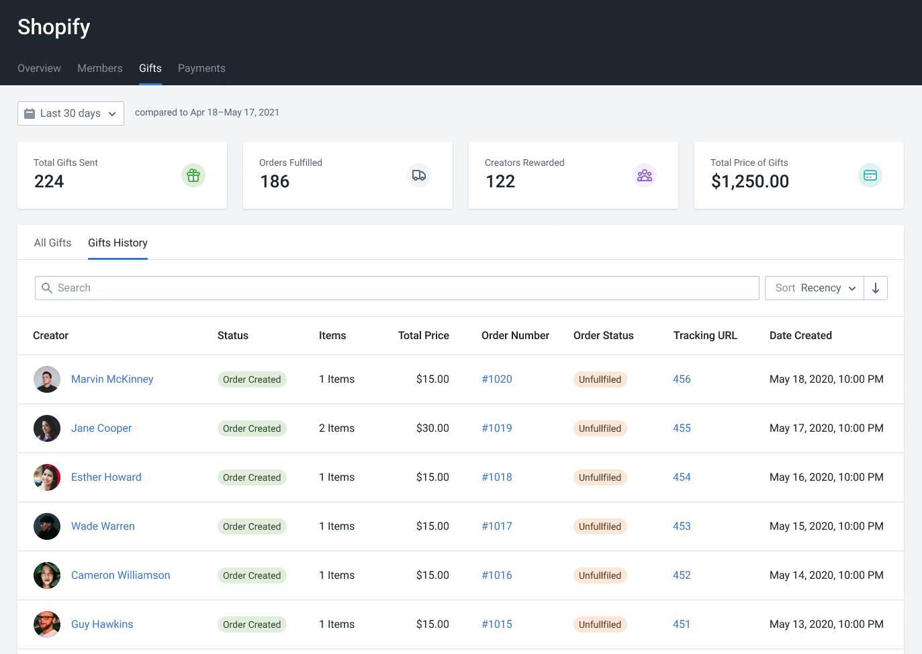Click the Date Created column header

click(x=800, y=336)
